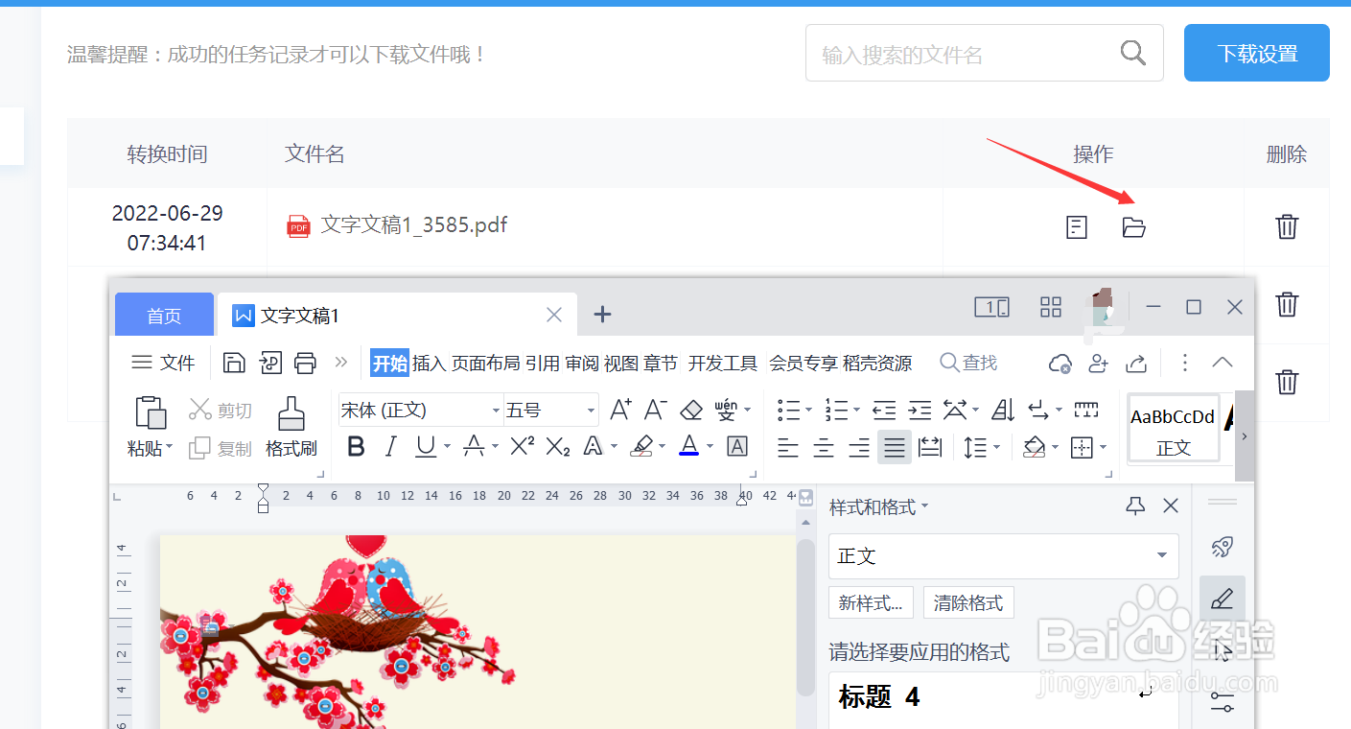Switch to the 审阅 ribbon tab
This screenshot has height=729, width=1351.
coord(582,363)
